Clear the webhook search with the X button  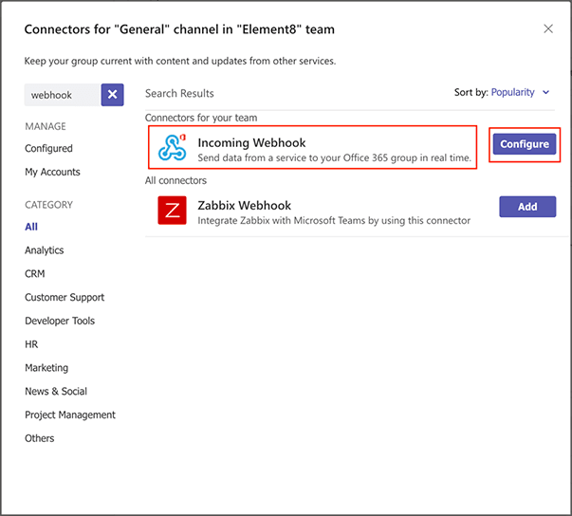tap(112, 95)
